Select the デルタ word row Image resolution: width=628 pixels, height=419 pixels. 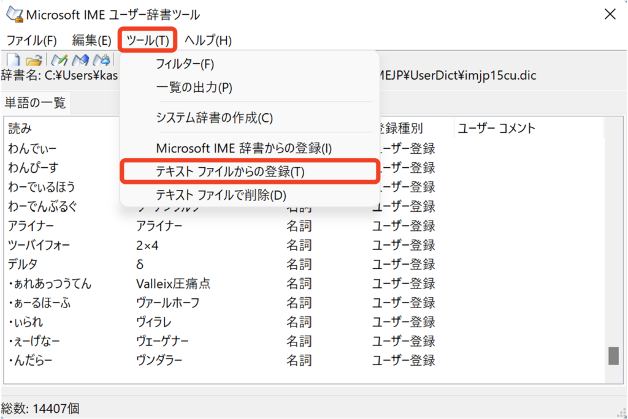tap(23, 264)
